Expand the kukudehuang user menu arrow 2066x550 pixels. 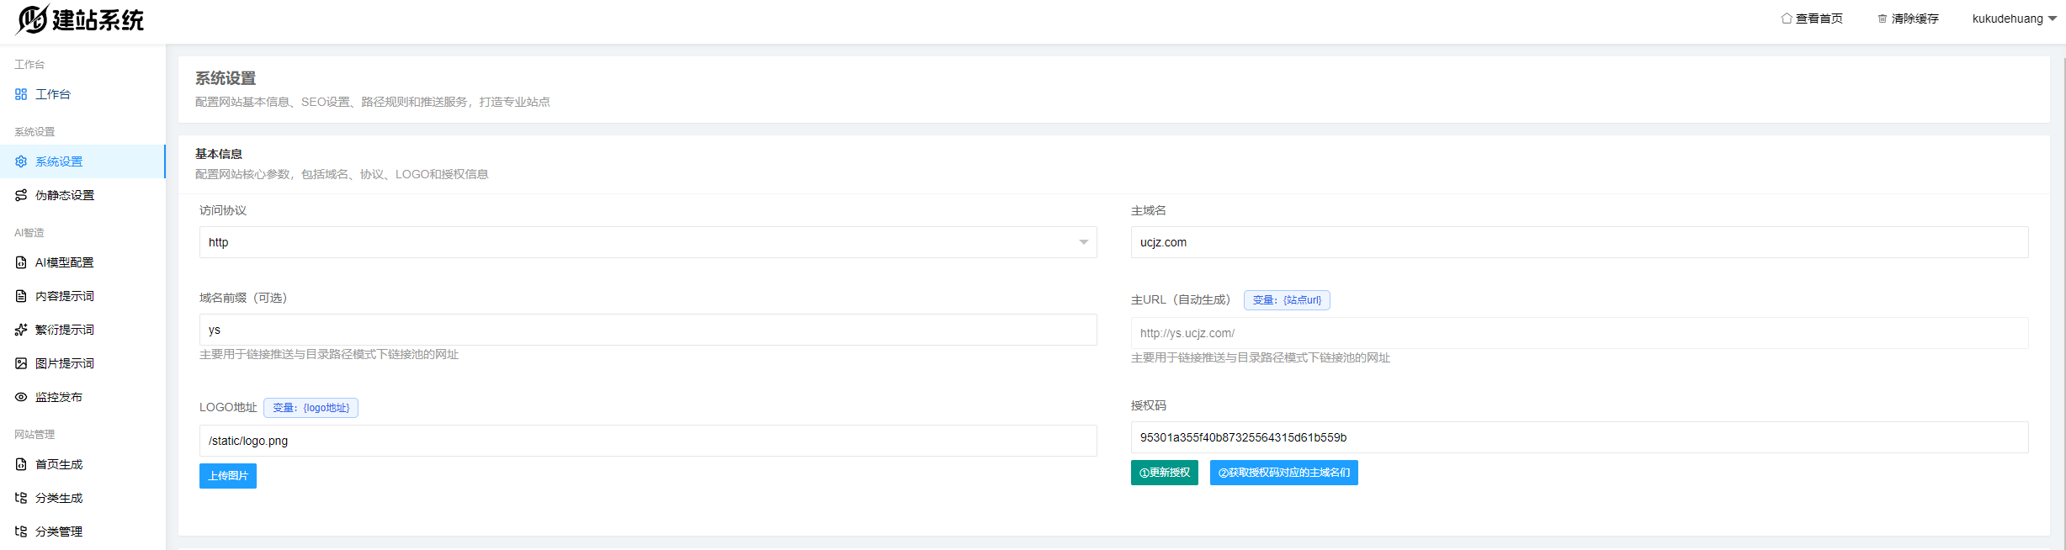pos(2053,19)
